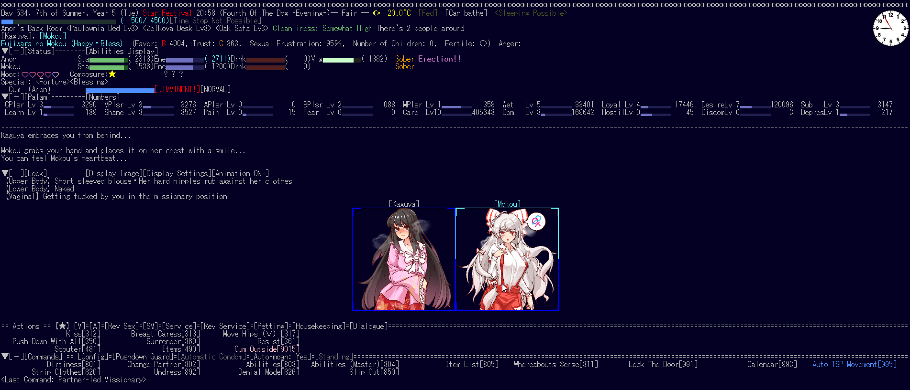Toggle the Abilities Display option
Viewport: 910px width, 390px height.
coord(122,51)
